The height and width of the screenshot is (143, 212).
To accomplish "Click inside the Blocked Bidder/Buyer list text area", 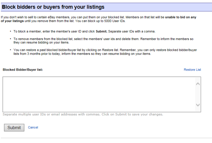I will pyautogui.click(x=98, y=94).
